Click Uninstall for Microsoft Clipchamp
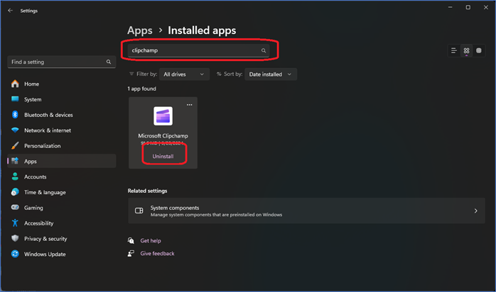 click(x=163, y=156)
